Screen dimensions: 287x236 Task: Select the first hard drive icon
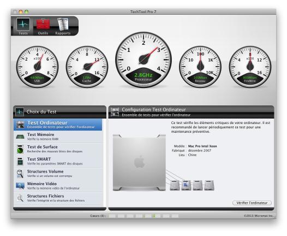click(x=175, y=185)
